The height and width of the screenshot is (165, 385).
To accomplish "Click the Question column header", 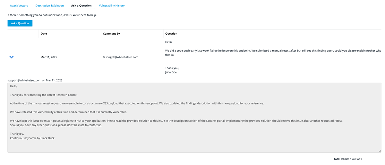I will point(171,34).
